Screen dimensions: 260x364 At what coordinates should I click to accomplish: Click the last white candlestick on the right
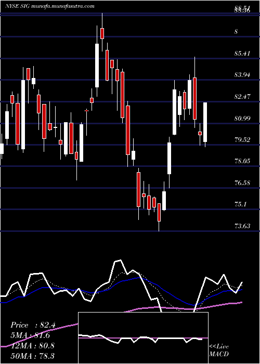click(205, 122)
